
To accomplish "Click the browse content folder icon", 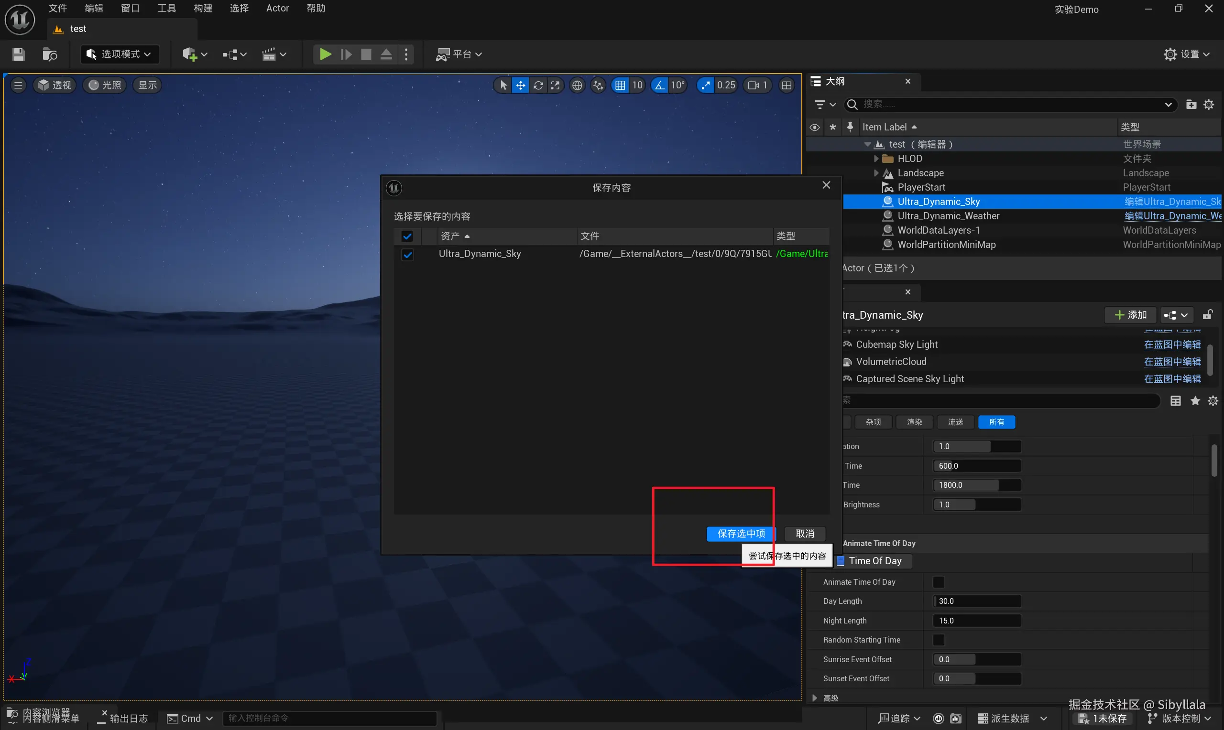I will point(49,54).
